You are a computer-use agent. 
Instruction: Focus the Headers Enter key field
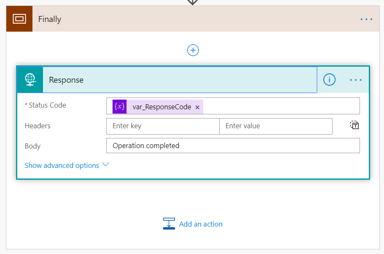click(163, 126)
